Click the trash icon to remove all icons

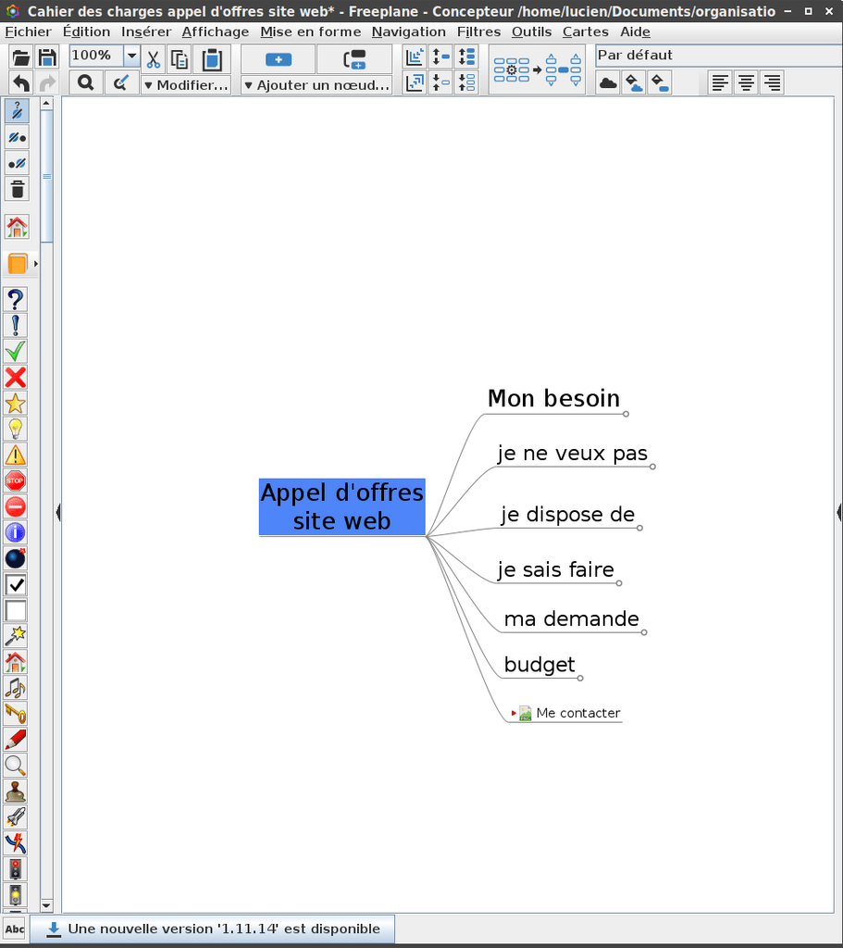click(17, 189)
